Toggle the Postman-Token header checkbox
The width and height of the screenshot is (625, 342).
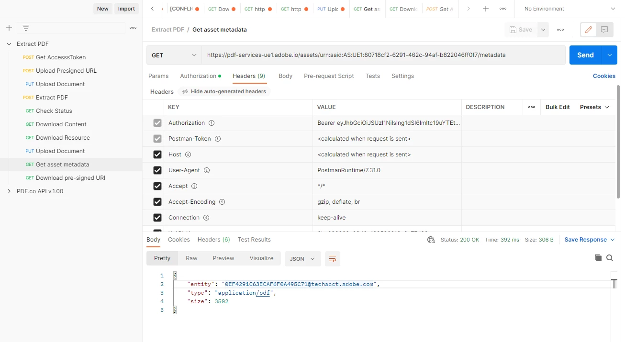click(x=157, y=139)
